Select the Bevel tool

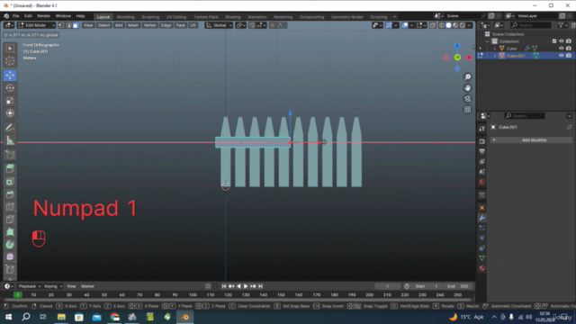coord(10,194)
